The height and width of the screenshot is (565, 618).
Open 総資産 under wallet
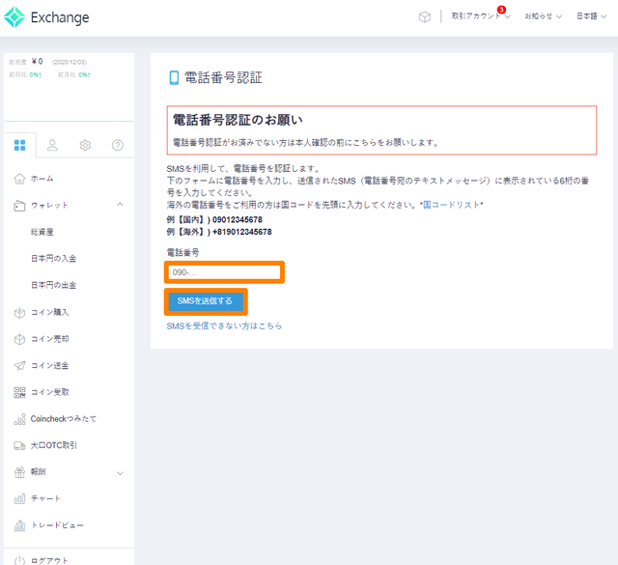[42, 232]
